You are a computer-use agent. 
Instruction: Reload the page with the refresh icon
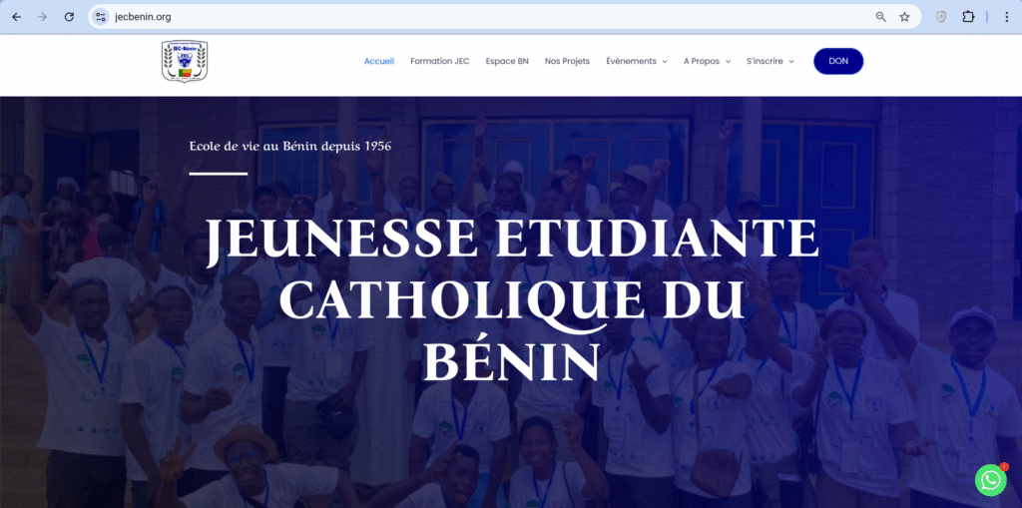(69, 17)
